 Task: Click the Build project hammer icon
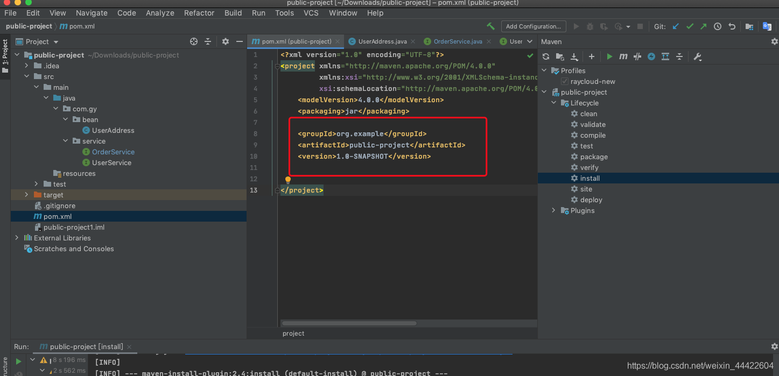[x=490, y=26]
